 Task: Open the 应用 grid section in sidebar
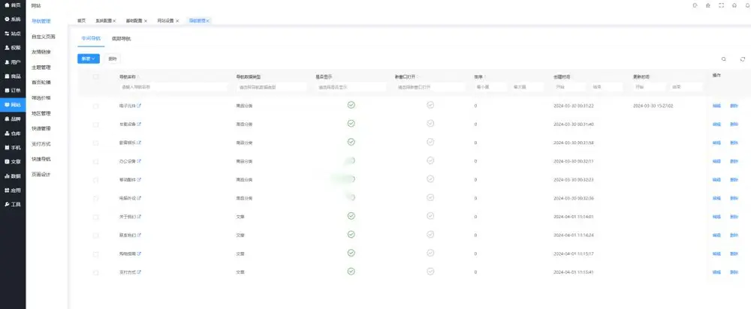coord(13,190)
